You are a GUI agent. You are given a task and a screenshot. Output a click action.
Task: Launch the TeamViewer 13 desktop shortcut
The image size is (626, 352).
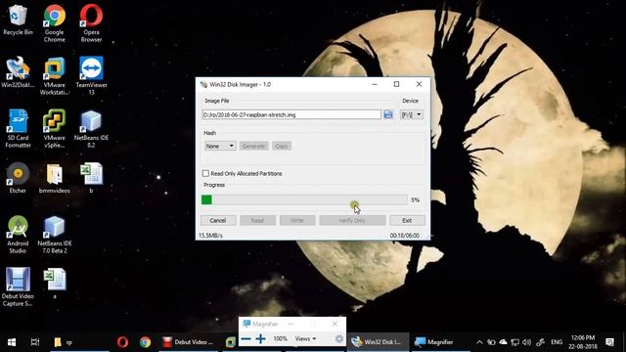click(x=91, y=76)
